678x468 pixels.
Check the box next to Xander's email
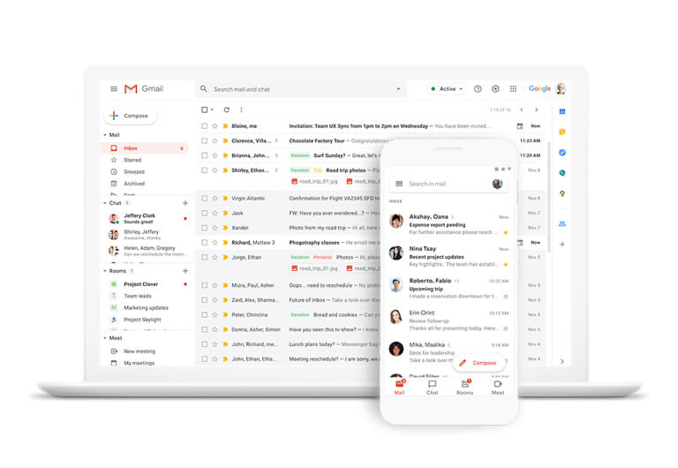[204, 228]
